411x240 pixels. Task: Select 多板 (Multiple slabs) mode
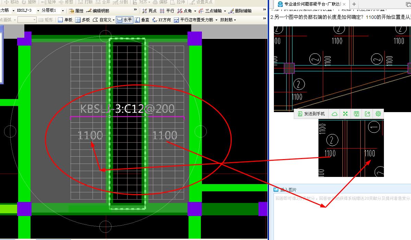click(x=83, y=20)
